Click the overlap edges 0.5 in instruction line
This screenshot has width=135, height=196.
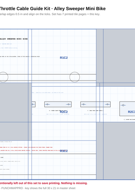tap(50, 14)
